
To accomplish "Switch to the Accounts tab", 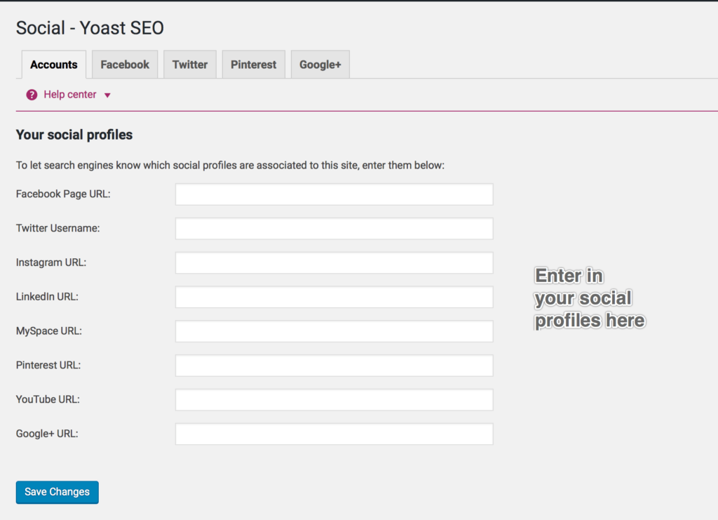I will pyautogui.click(x=53, y=65).
